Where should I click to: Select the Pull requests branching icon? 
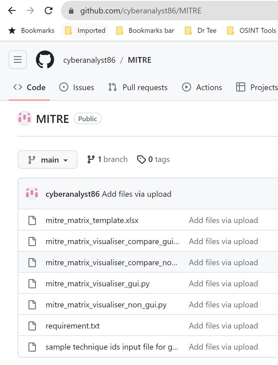[112, 87]
